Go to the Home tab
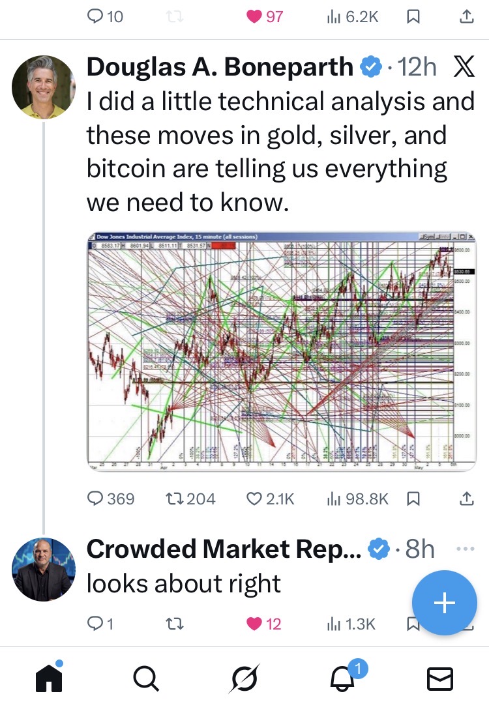This screenshot has height=711, width=489. tap(49, 678)
